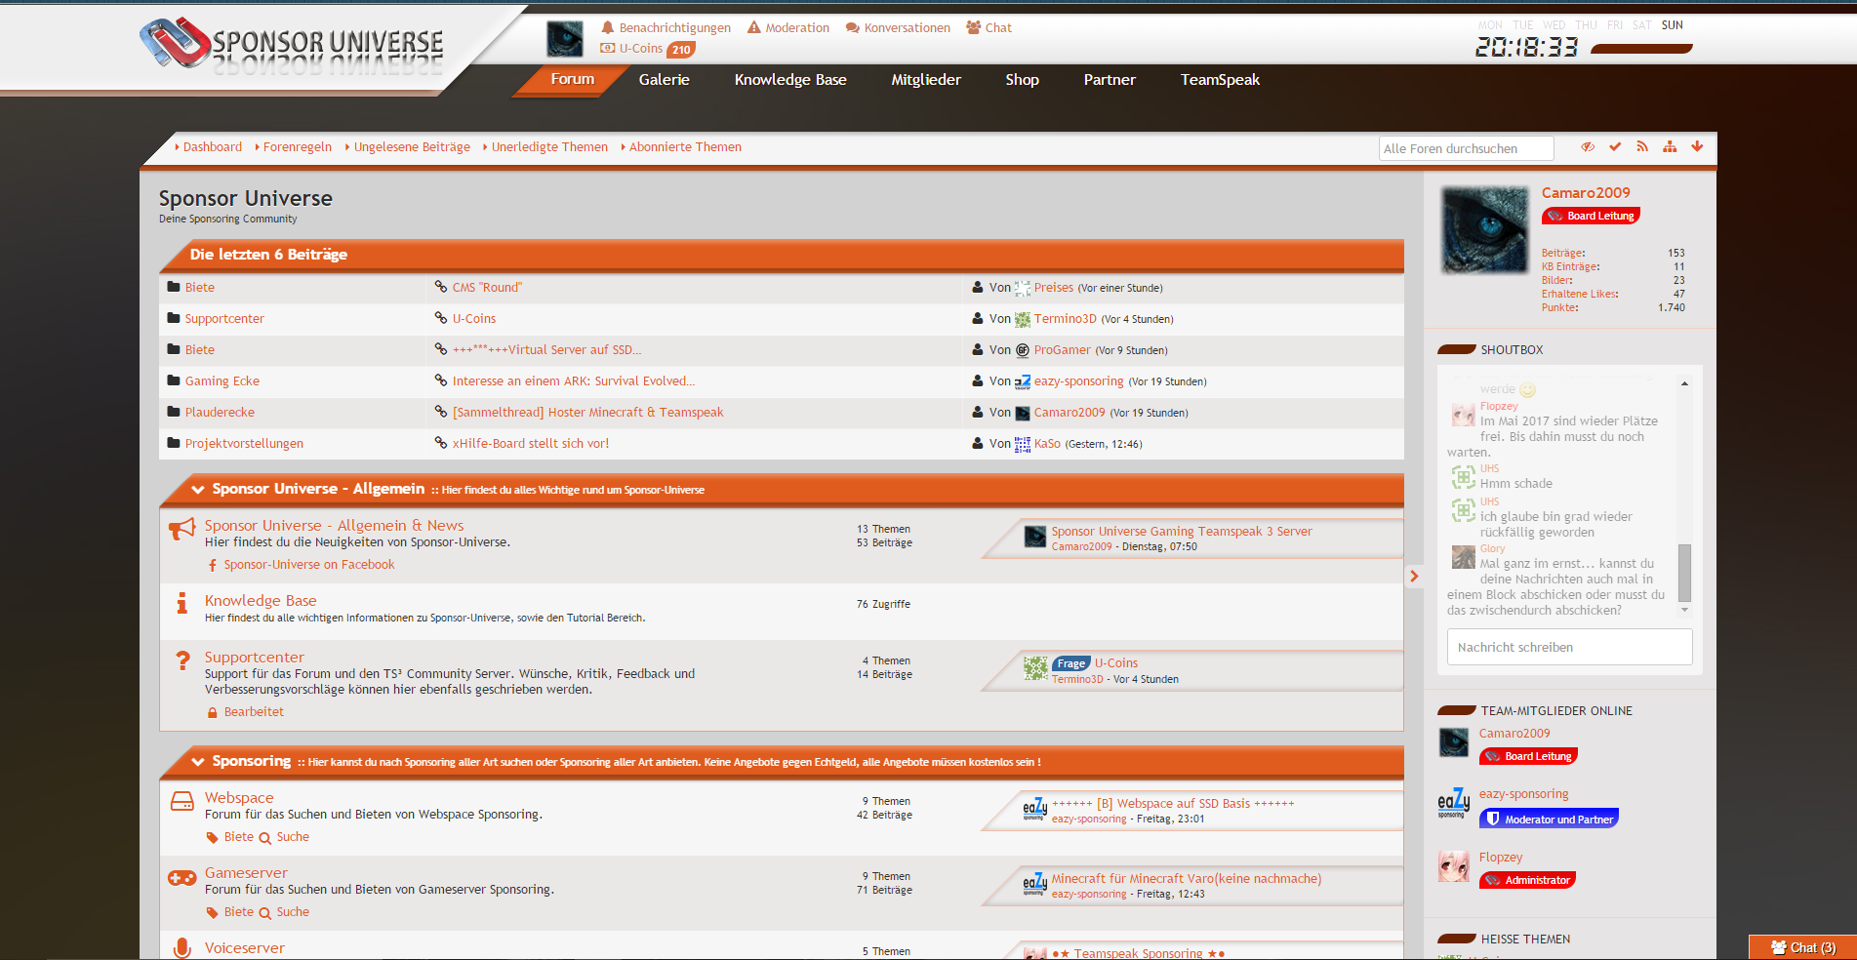Open the Ungelesene Beiträge link
Viewport: 1857px width, 960px height.
411,147
